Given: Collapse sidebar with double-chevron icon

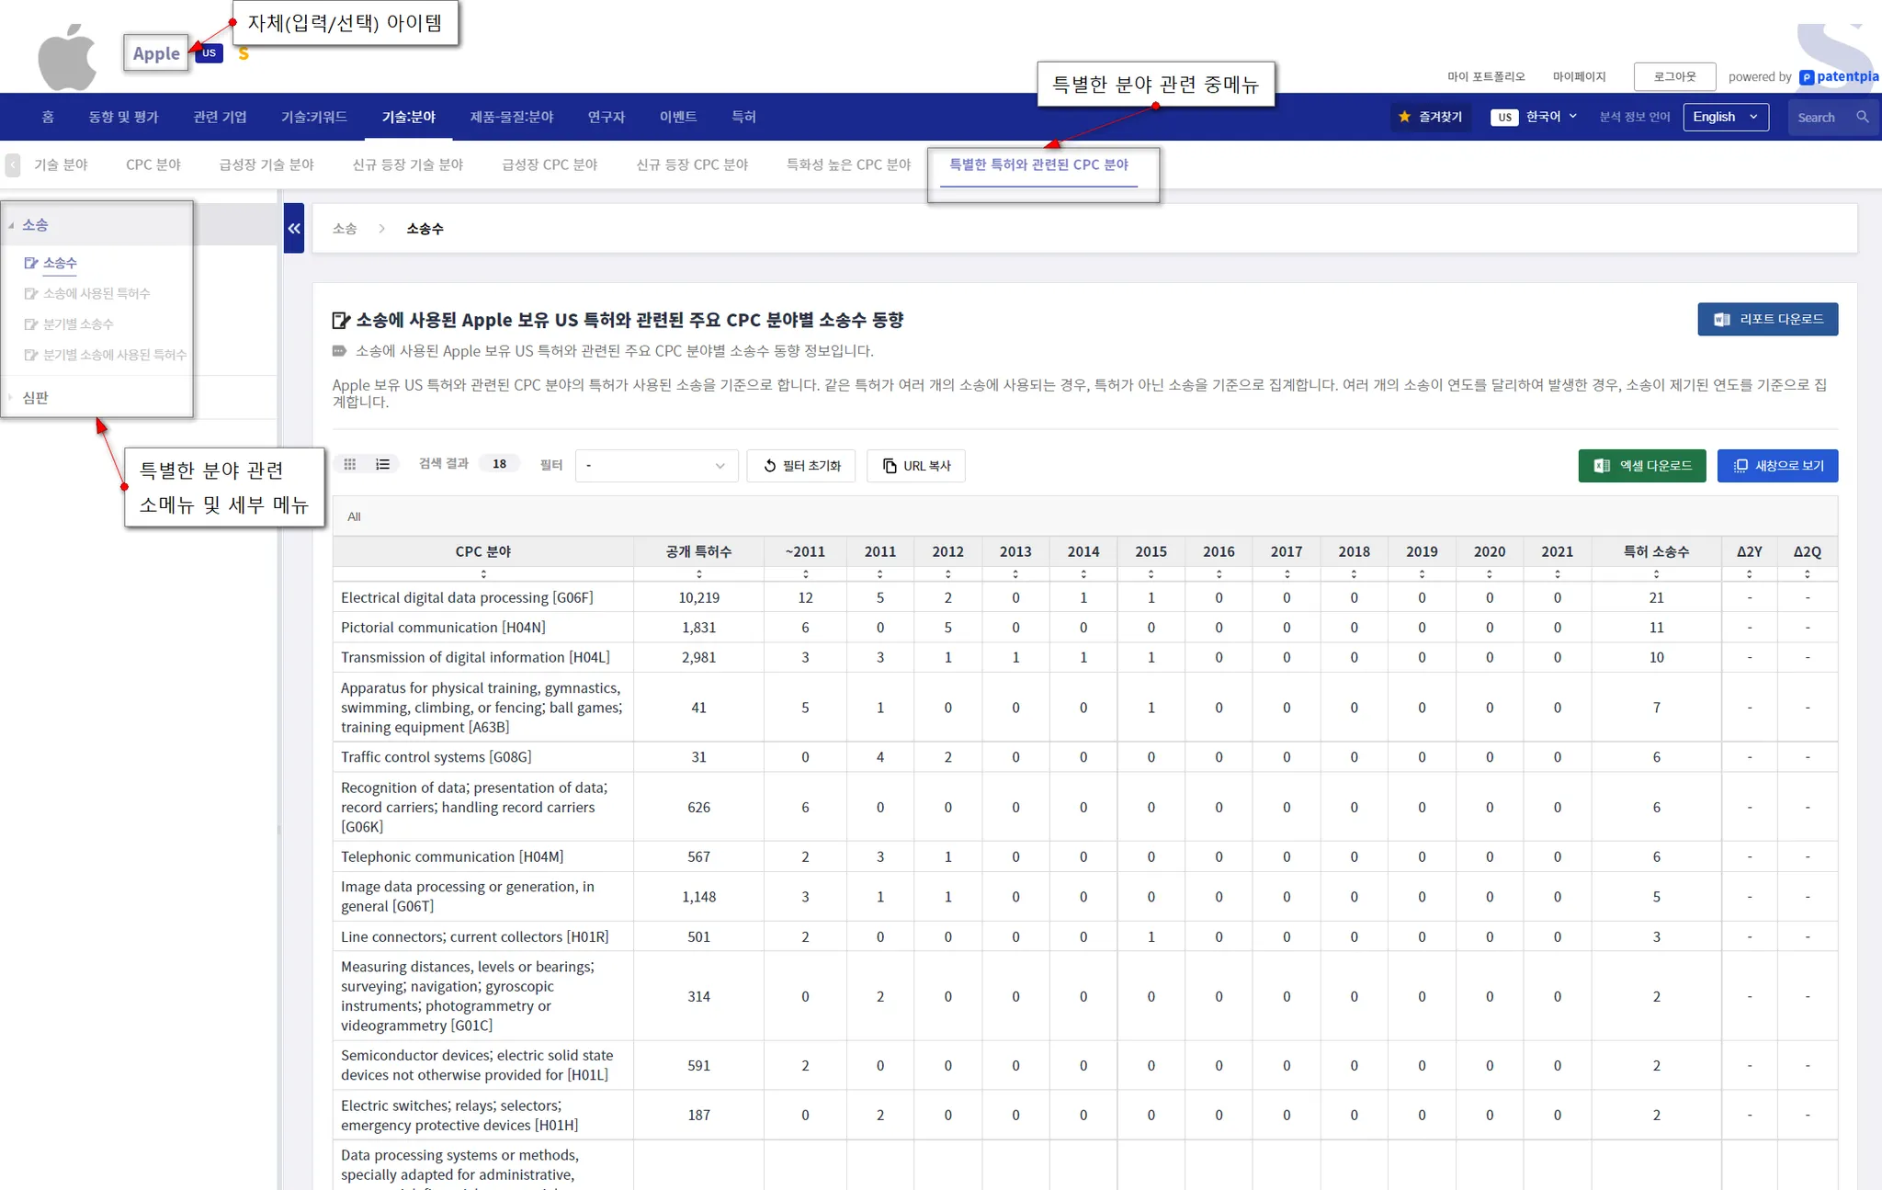Looking at the screenshot, I should click(294, 229).
